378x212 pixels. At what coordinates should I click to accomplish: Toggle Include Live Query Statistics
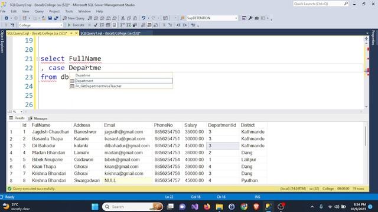click(129, 25)
